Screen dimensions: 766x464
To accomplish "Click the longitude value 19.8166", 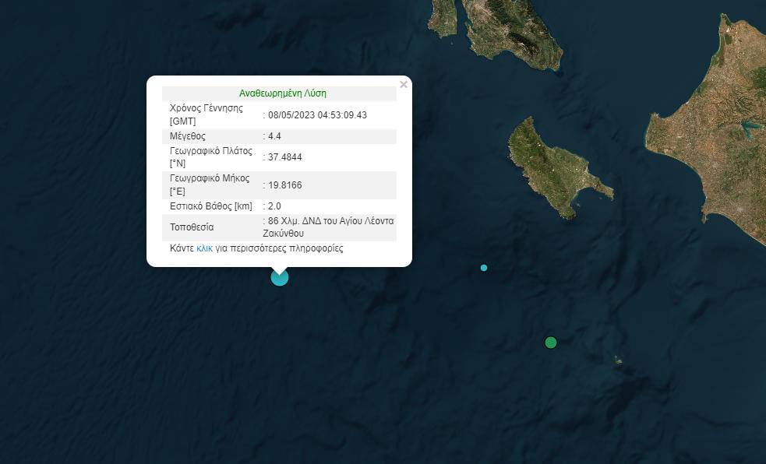I will 284,185.
